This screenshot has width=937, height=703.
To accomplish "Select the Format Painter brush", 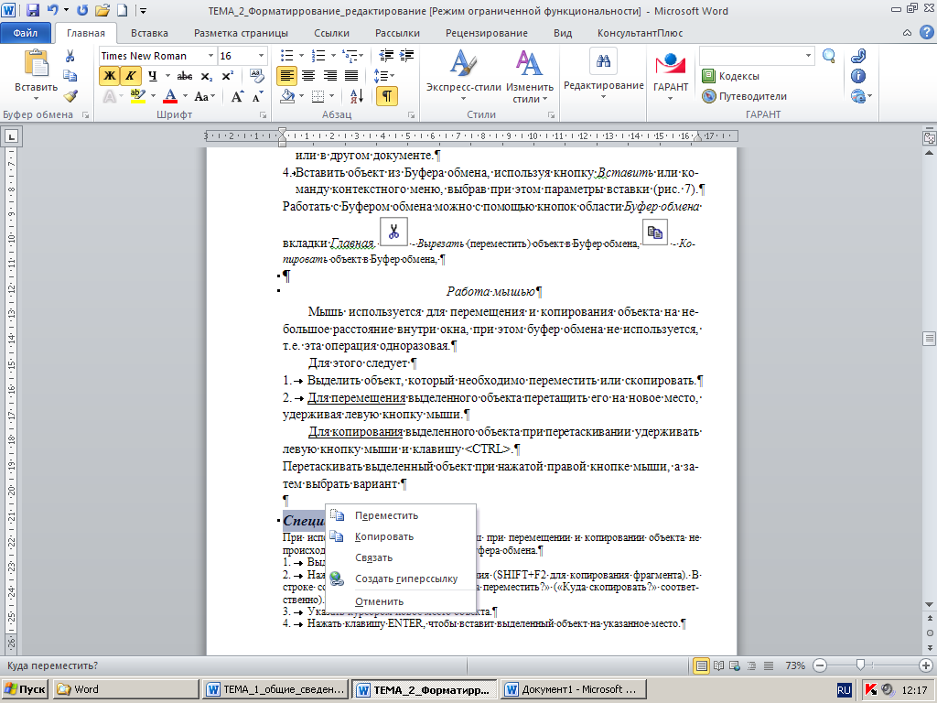I will tap(70, 95).
